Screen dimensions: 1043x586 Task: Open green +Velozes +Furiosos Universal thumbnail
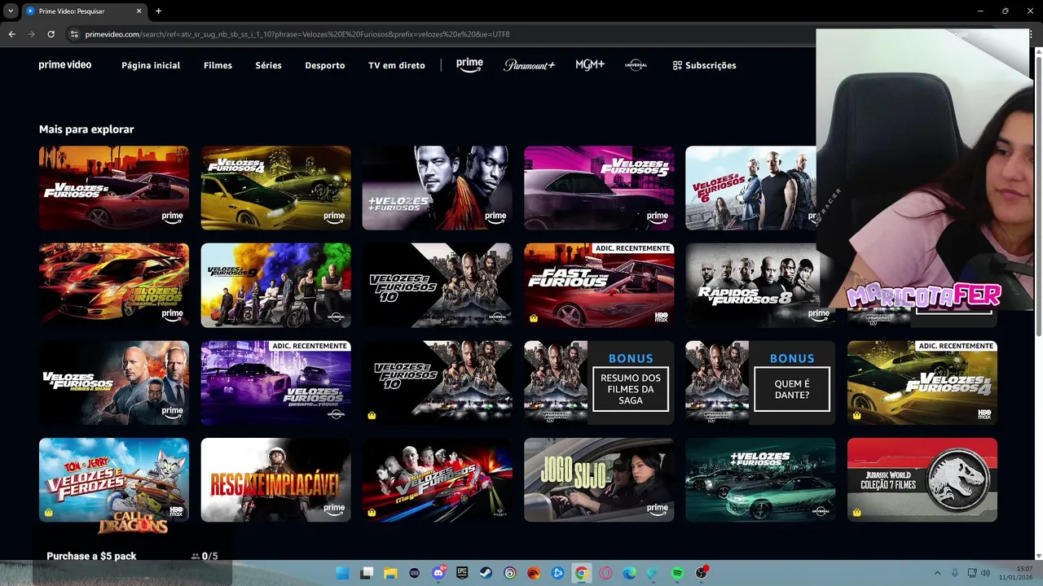[x=760, y=480]
